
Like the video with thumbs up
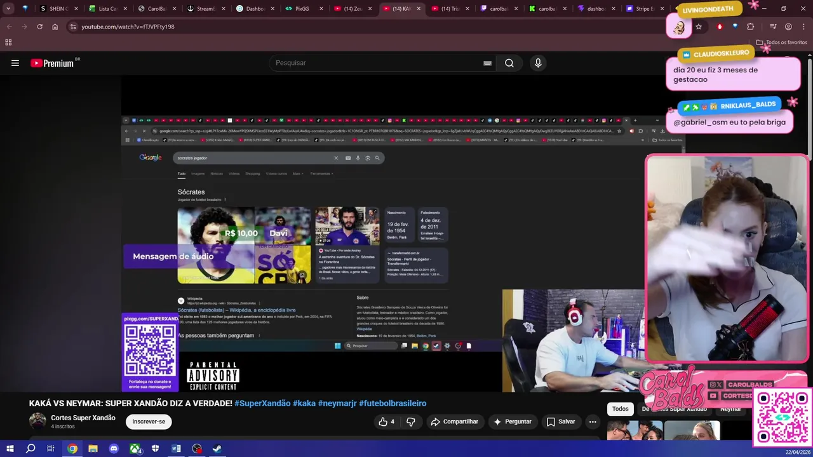[x=386, y=421]
